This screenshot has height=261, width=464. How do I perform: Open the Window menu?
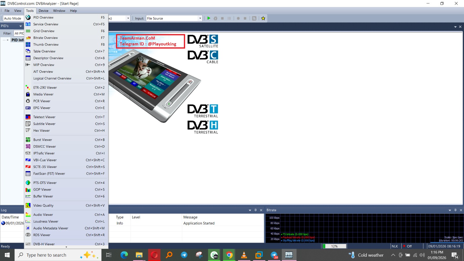59,11
